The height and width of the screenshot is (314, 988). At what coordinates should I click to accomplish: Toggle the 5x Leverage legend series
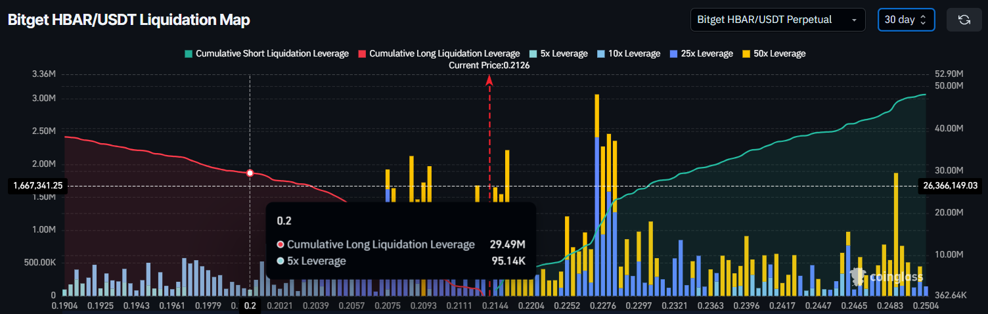tap(558, 54)
